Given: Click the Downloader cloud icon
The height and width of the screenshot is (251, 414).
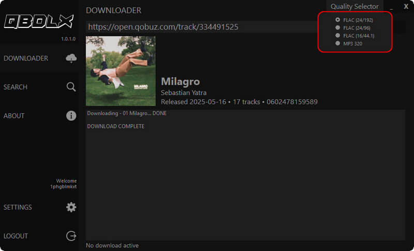Looking at the screenshot, I should click(71, 58).
